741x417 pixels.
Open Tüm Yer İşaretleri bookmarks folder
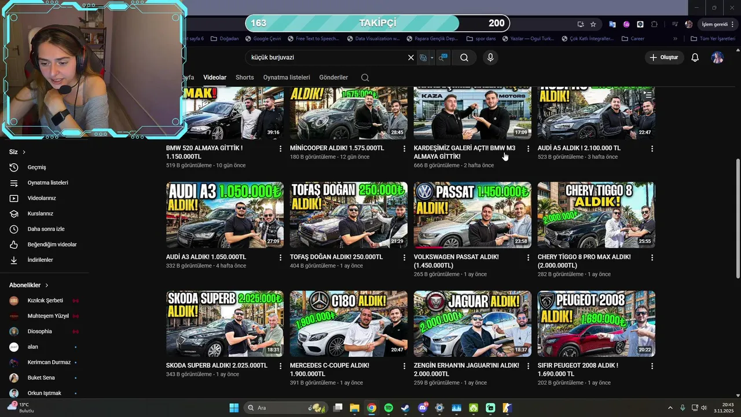point(713,39)
